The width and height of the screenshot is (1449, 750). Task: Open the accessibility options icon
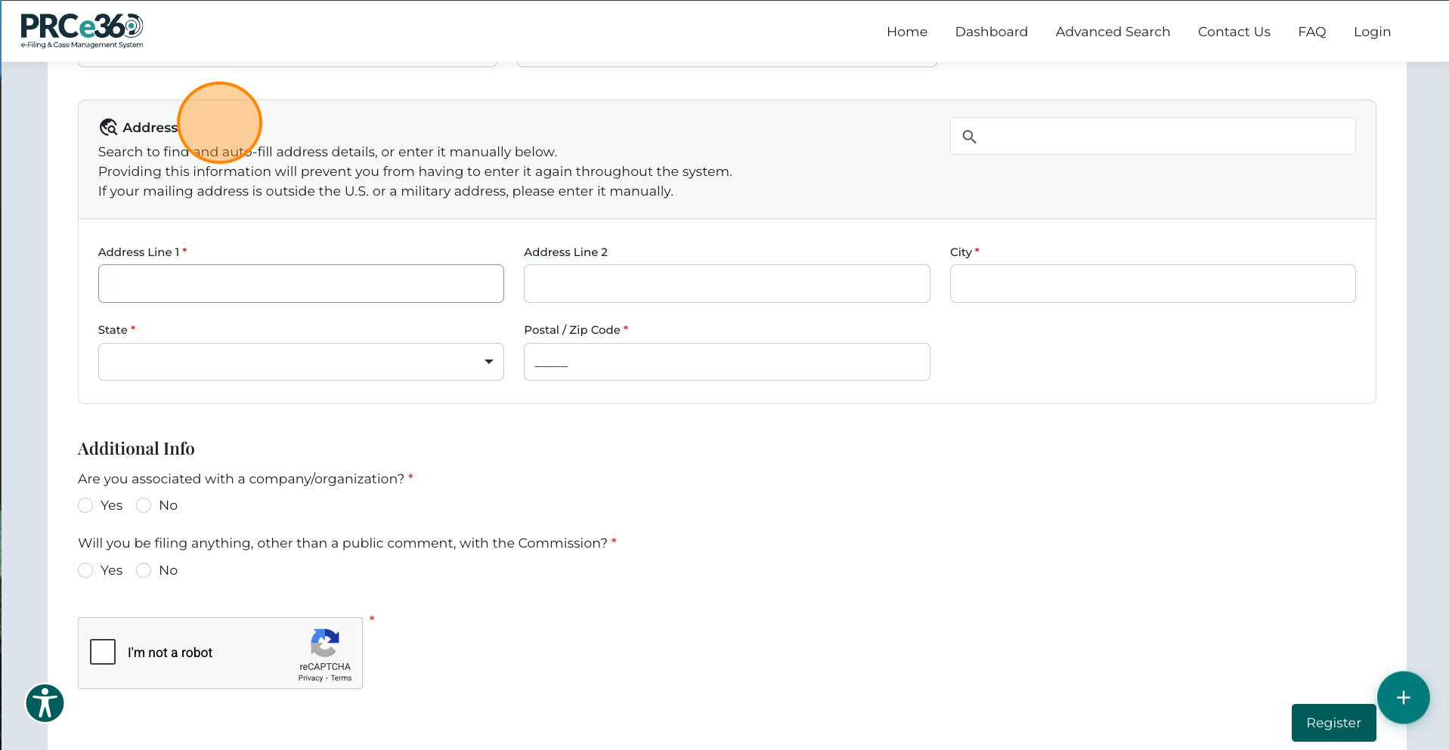(x=45, y=702)
